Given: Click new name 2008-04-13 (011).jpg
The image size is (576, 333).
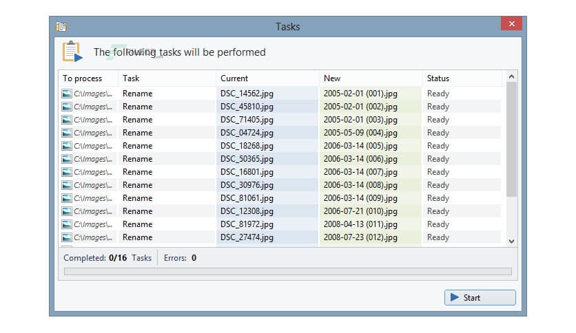Looking at the screenshot, I should tap(360, 224).
